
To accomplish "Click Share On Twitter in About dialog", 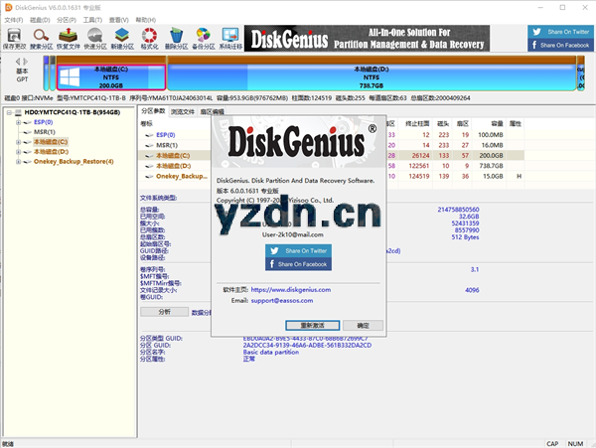I will click(x=300, y=251).
